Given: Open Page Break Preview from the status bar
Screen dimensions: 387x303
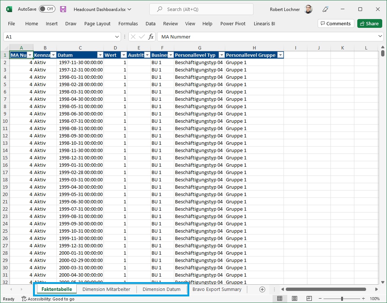Looking at the screenshot, I should click(x=309, y=299).
